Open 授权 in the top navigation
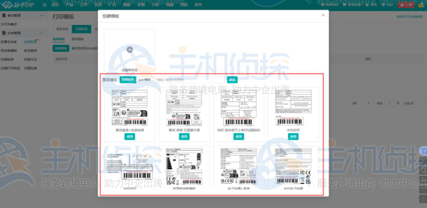This screenshot has width=427, height=208. tap(184, 5)
